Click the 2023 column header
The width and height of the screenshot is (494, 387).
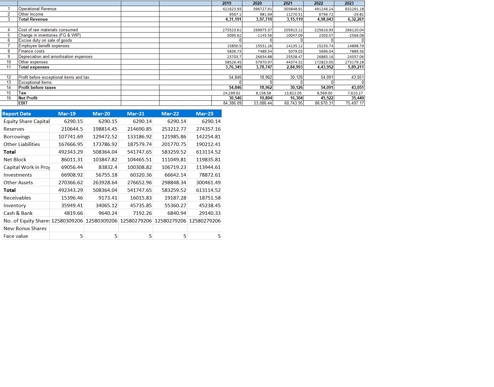tap(349, 3)
